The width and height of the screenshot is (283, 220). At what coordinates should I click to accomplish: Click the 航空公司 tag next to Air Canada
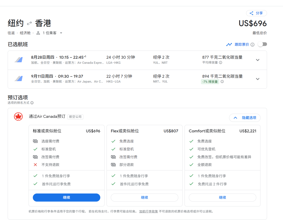coord(75,117)
